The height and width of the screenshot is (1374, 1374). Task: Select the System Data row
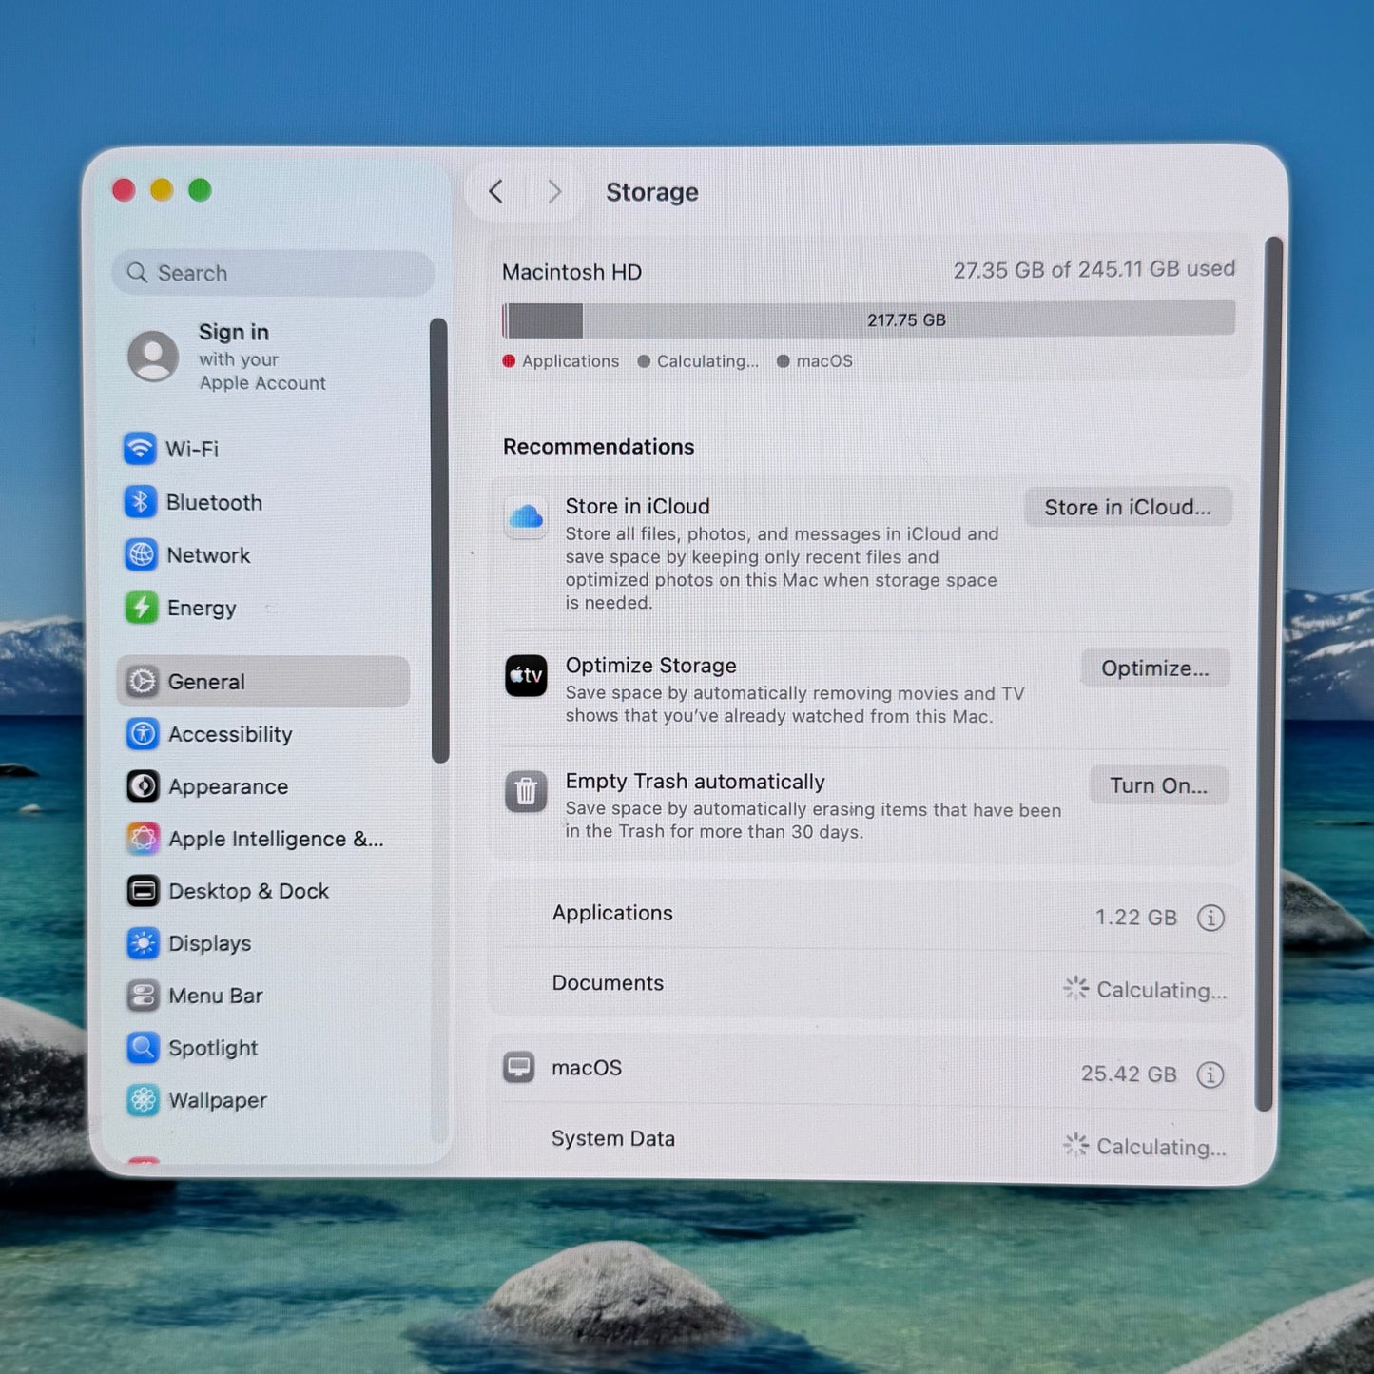click(867, 1140)
